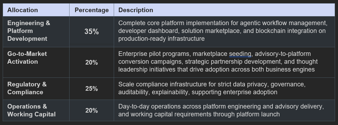
Task: Click the Operations 20% percentage cell
Action: tap(91, 110)
